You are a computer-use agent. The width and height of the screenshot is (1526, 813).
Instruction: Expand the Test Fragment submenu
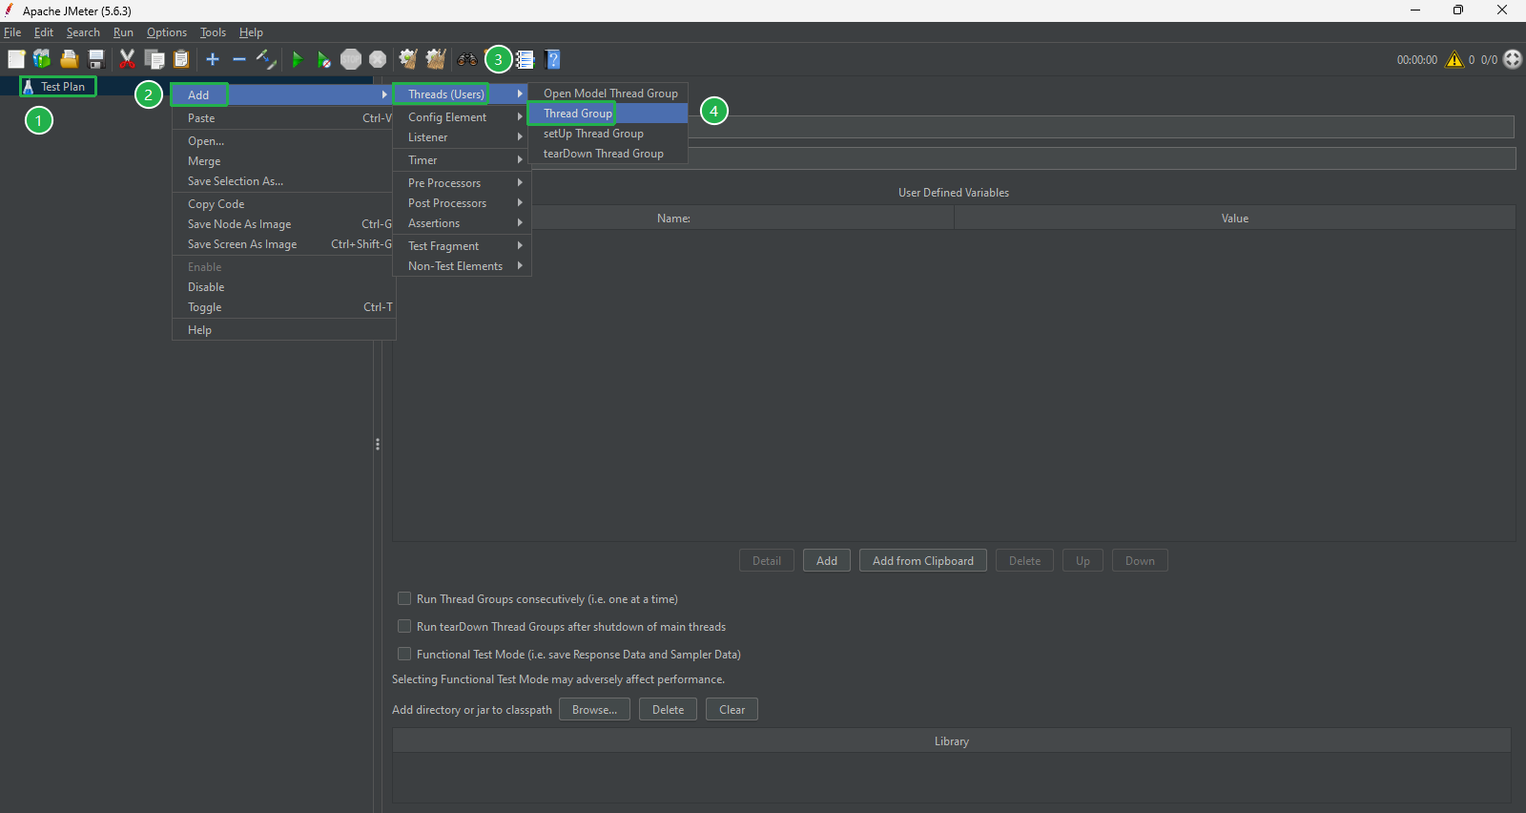click(462, 245)
